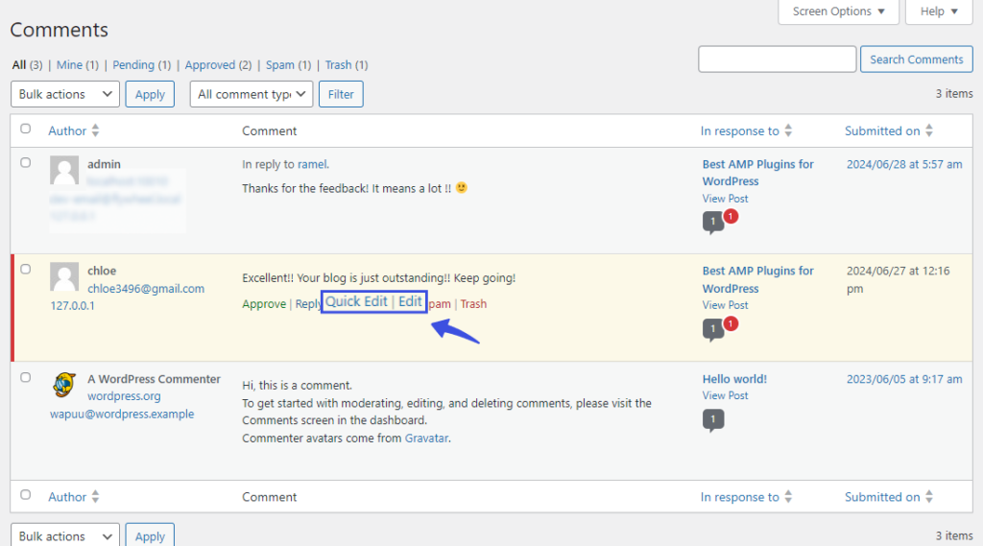Click wapuu@wordpress.example email link

pos(122,414)
